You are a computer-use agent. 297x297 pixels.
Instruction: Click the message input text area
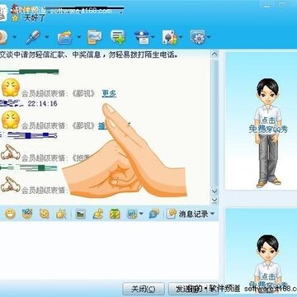[x=110, y=250]
